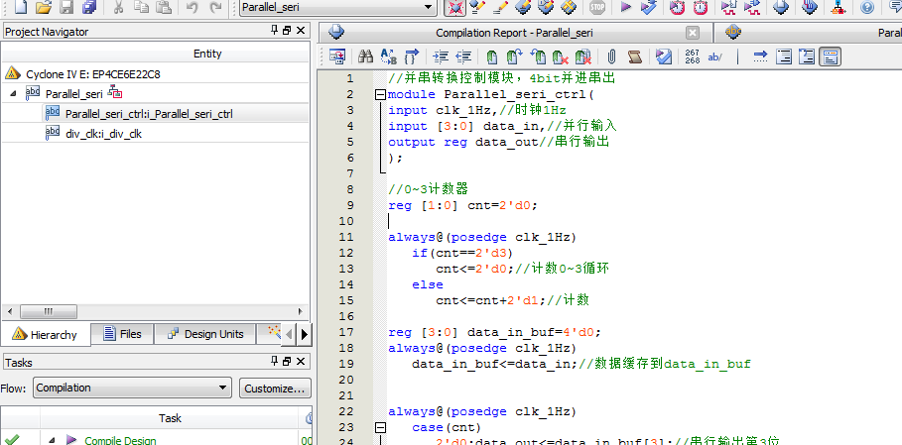Pin the Project Navigator panel
This screenshot has width=902, height=445.
click(x=274, y=32)
